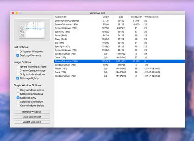The height and width of the screenshot is (141, 194).
Task: Sort by the Application column header
Action: click(76, 17)
